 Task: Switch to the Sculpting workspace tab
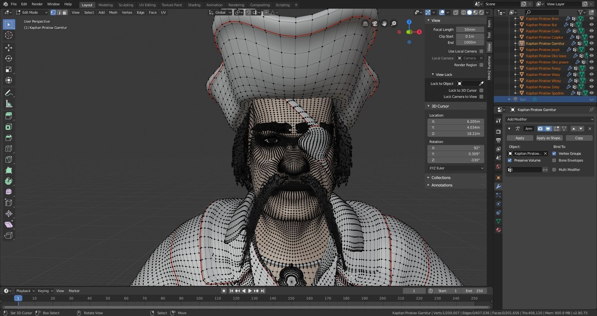126,5
